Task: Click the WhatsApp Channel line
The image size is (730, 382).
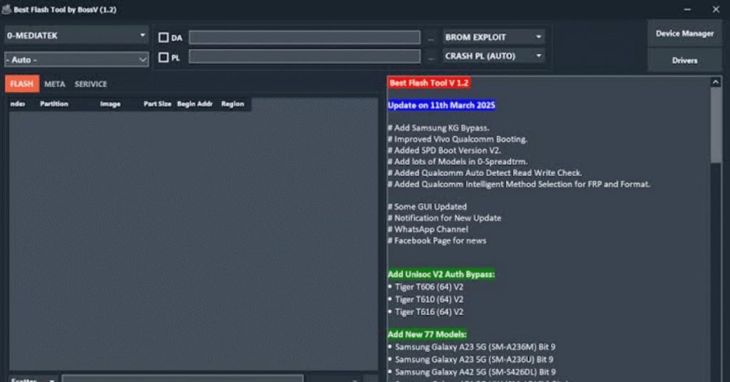Action: pos(428,229)
